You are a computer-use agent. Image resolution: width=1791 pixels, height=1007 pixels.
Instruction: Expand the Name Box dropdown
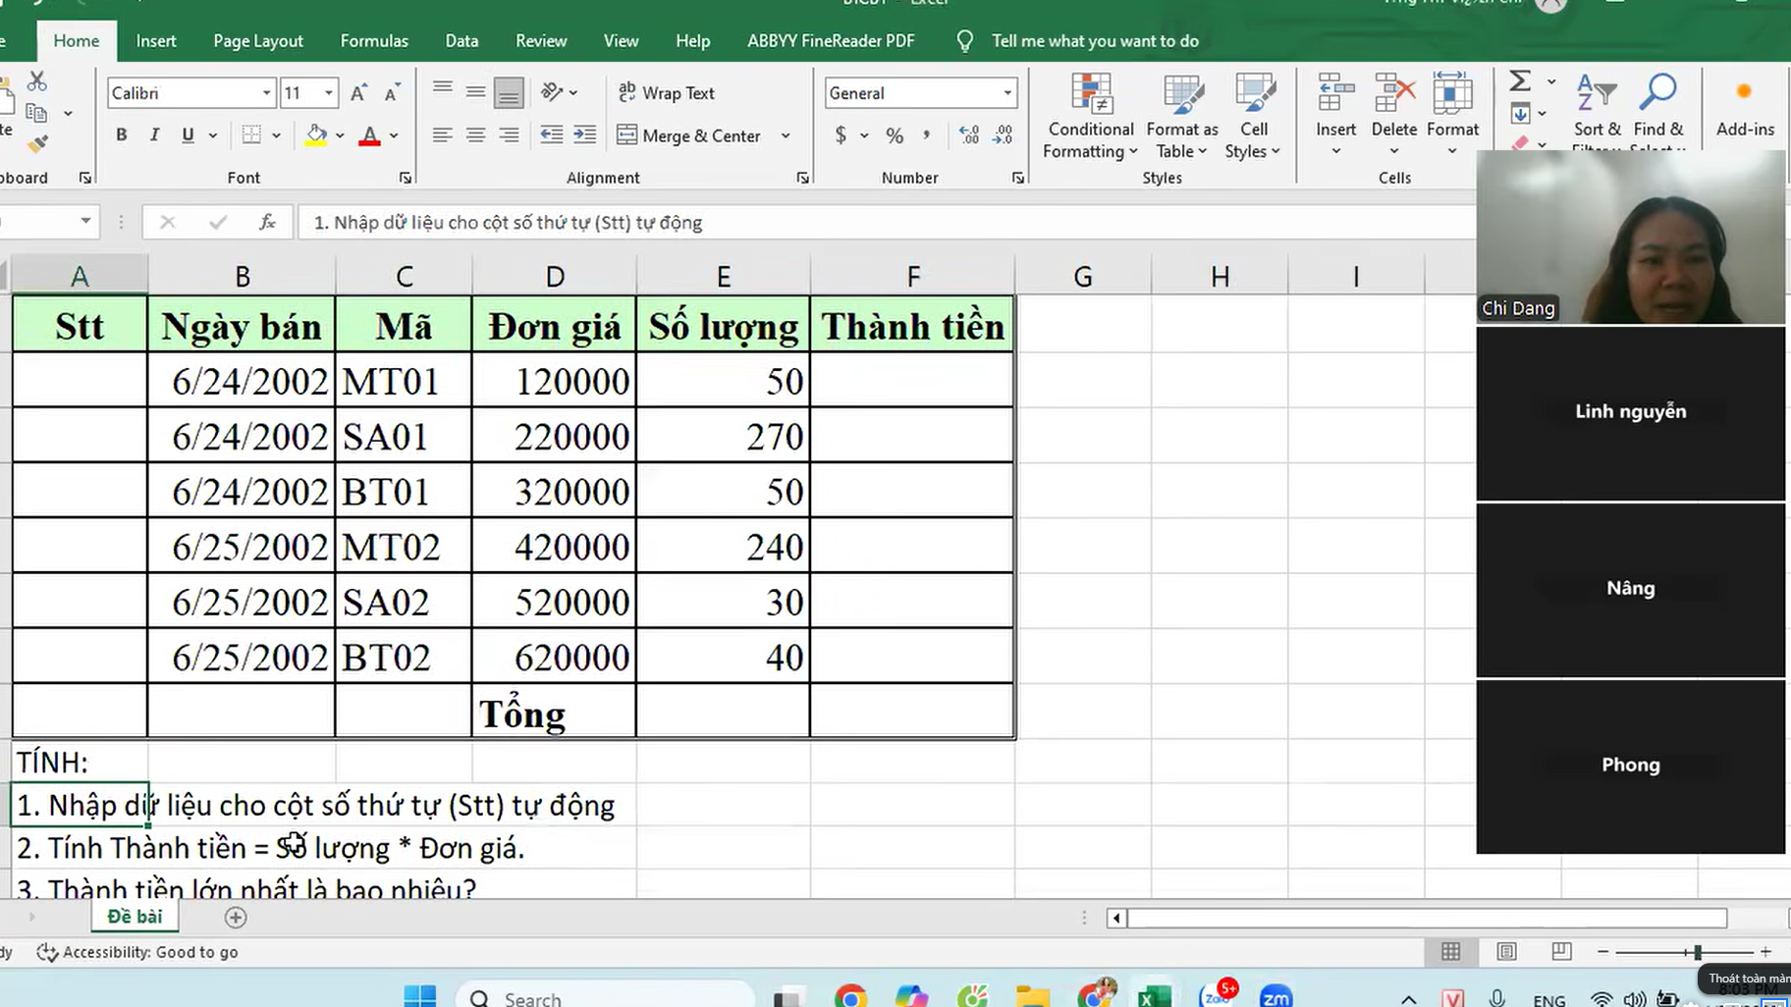(x=85, y=221)
